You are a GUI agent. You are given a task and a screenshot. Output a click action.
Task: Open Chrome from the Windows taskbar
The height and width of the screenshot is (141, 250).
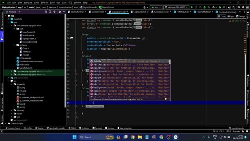[132, 137]
